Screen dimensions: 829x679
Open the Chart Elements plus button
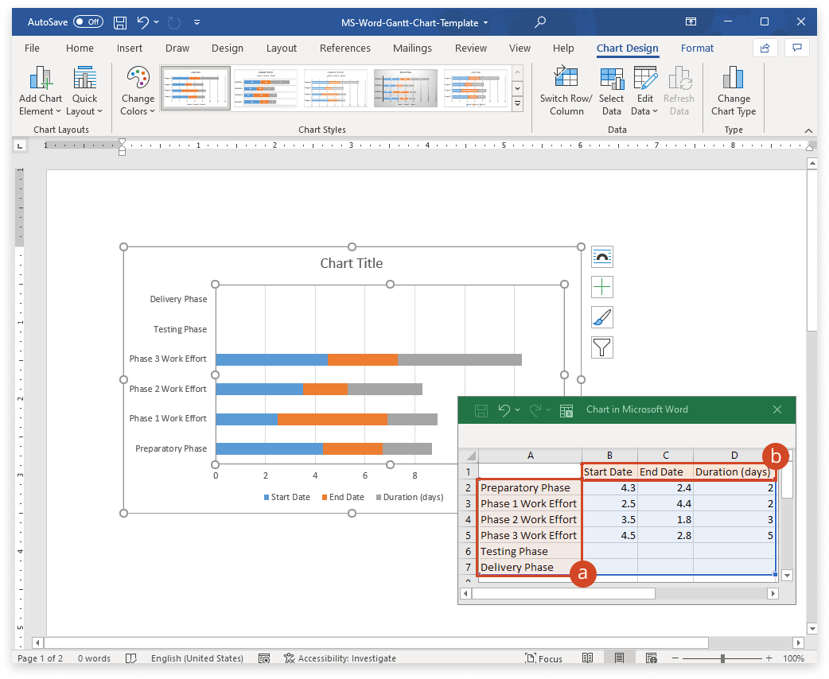click(x=601, y=286)
